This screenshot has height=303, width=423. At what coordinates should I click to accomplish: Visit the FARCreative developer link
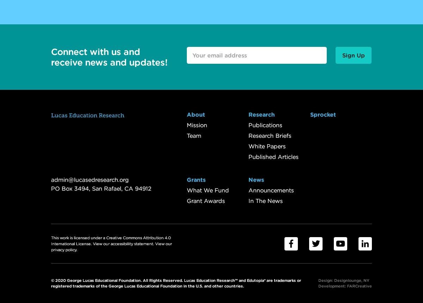pos(359,286)
